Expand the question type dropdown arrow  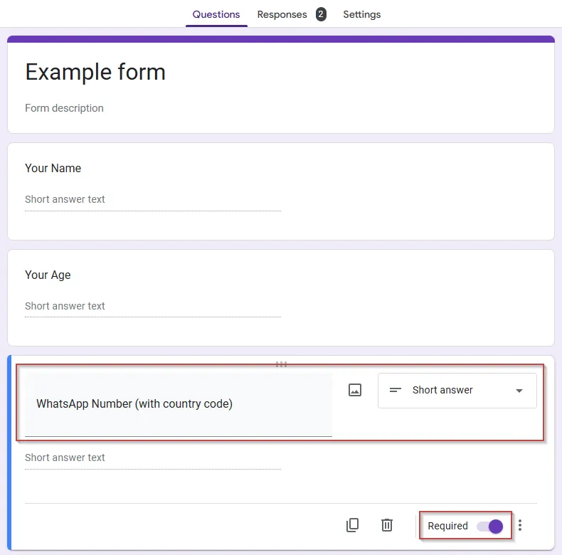(519, 391)
